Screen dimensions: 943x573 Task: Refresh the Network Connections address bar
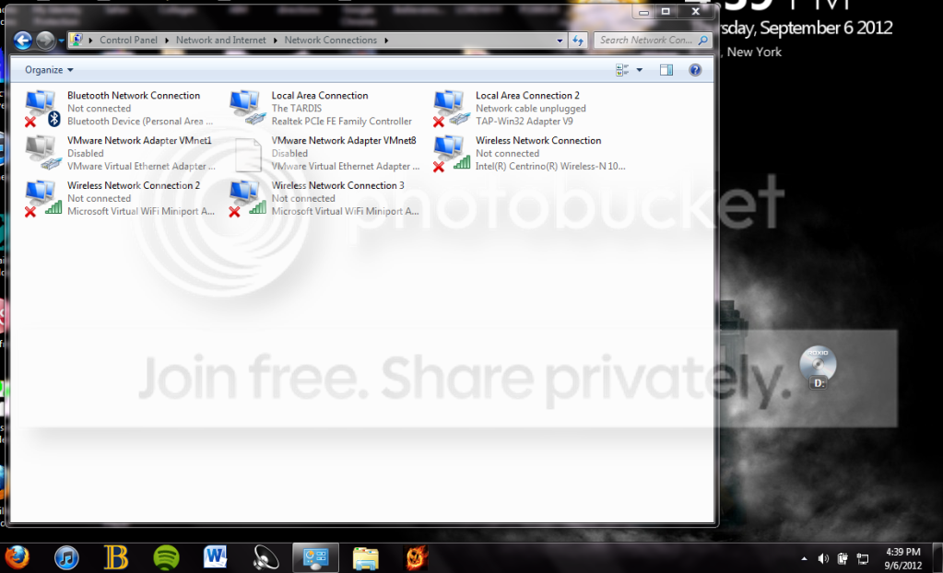coord(578,41)
